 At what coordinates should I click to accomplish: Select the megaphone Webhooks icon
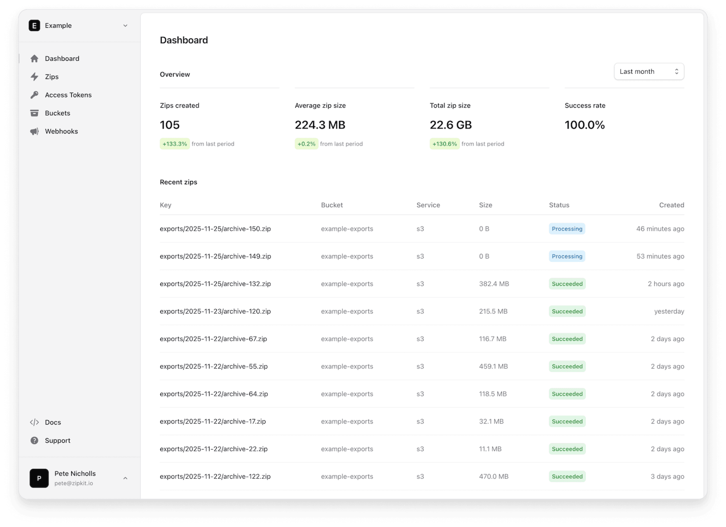click(34, 131)
